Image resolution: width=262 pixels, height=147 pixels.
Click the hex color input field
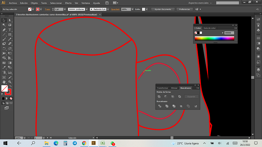[x=229, y=33]
